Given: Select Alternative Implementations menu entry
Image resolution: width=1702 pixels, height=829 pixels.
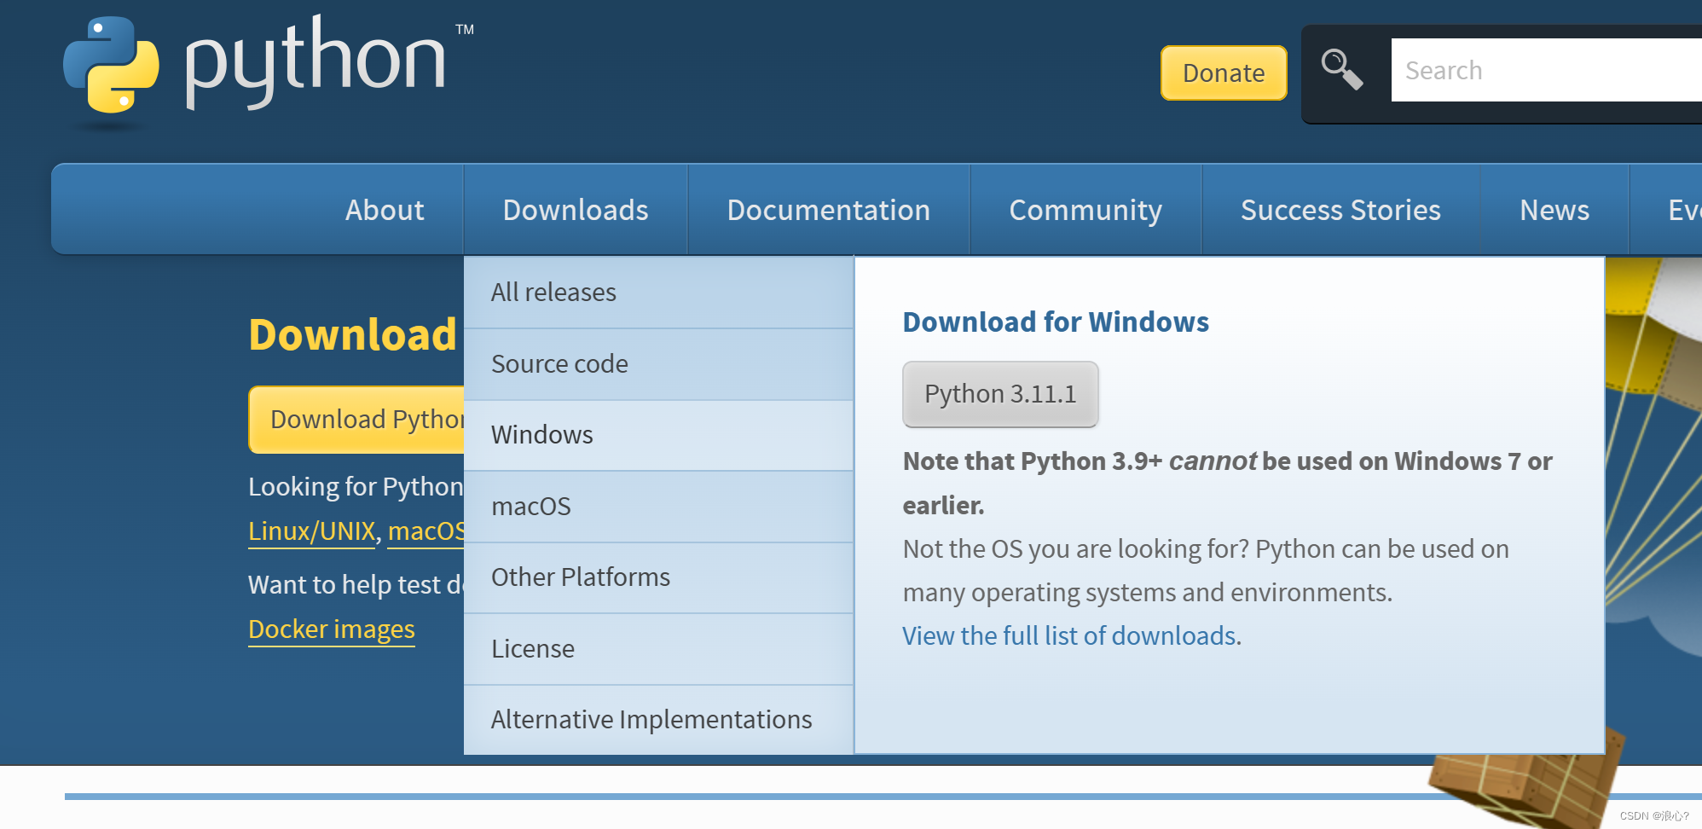Looking at the screenshot, I should pos(658,720).
